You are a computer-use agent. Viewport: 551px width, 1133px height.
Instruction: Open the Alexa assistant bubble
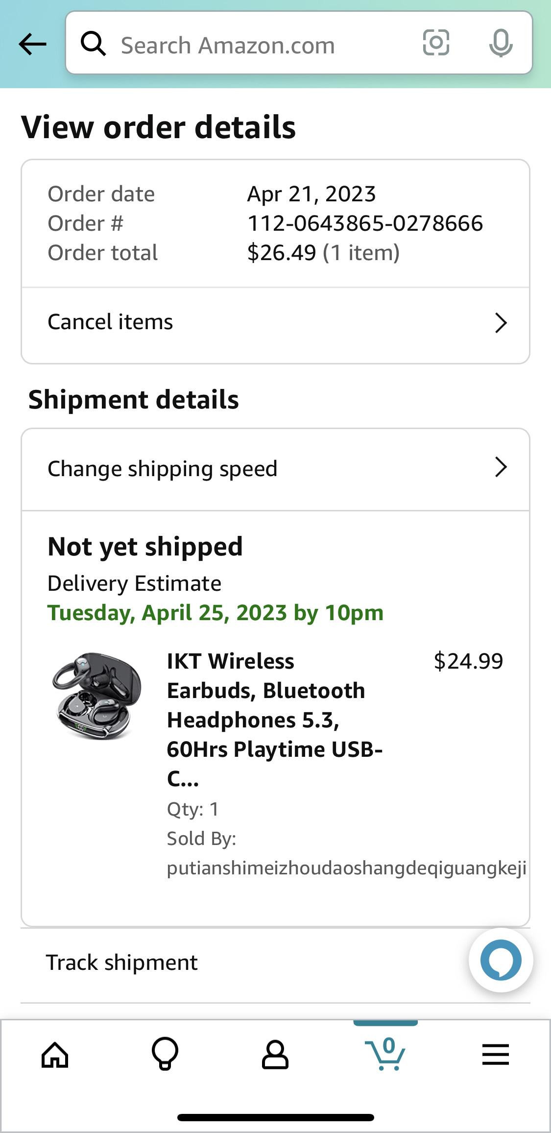click(501, 960)
